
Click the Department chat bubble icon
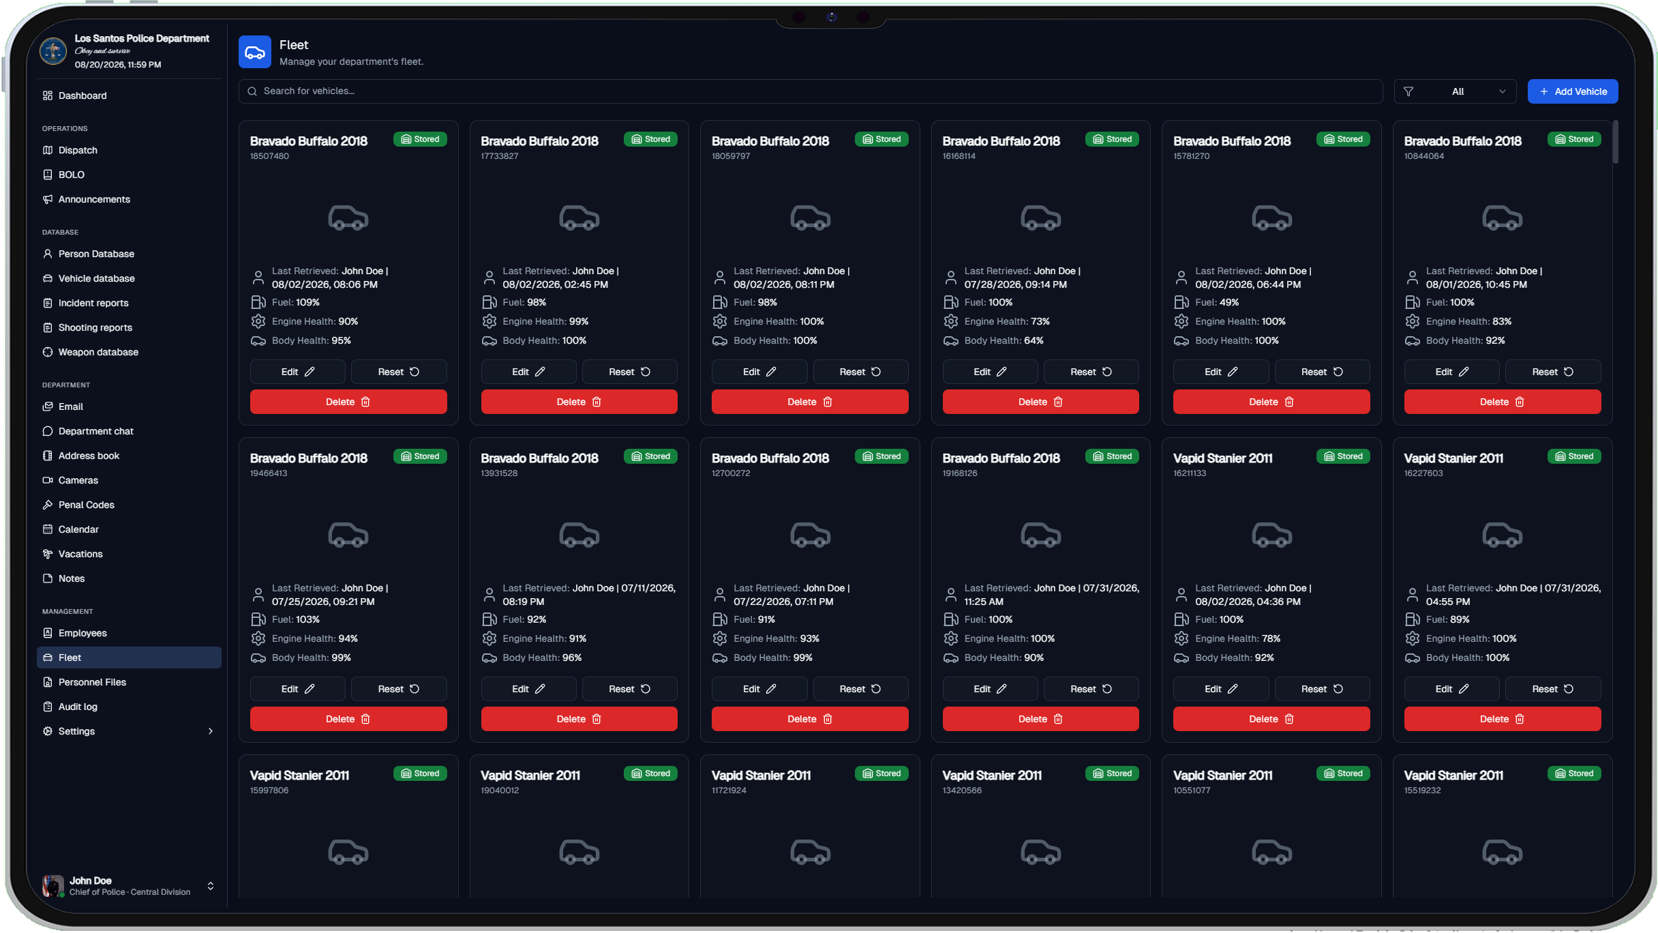tap(48, 431)
